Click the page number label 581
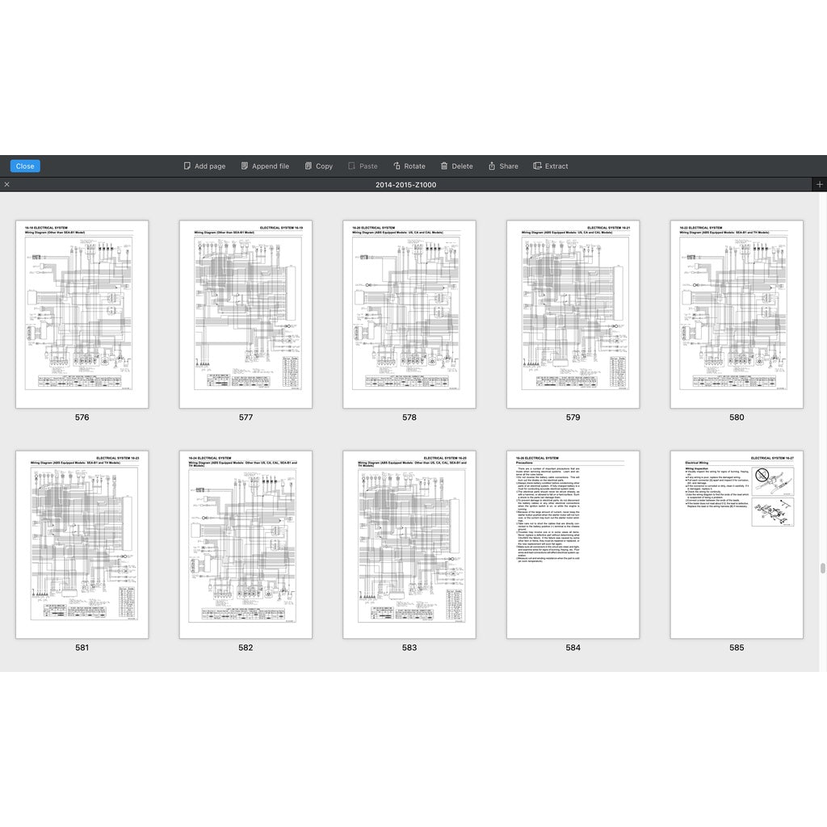This screenshot has height=827, width=827. [x=82, y=648]
